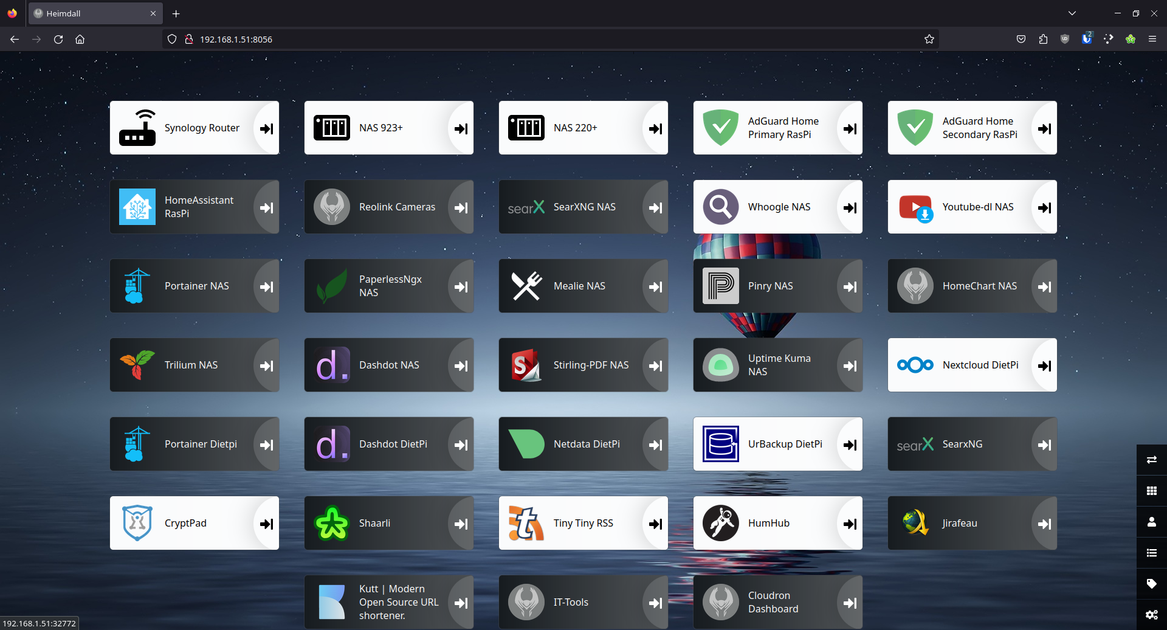Launch Reolink Cameras via its arrow button

(x=461, y=207)
